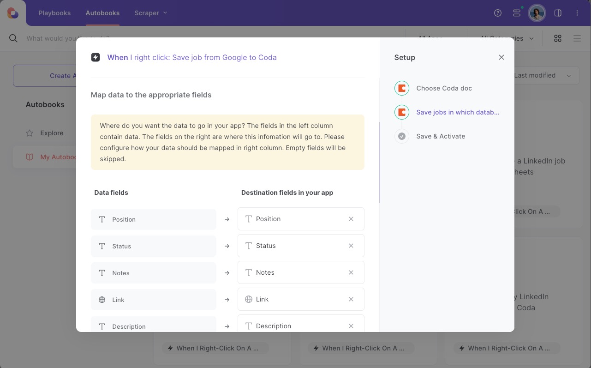Open the three-dot more options menu
Screen dimensions: 591x368
[577, 13]
